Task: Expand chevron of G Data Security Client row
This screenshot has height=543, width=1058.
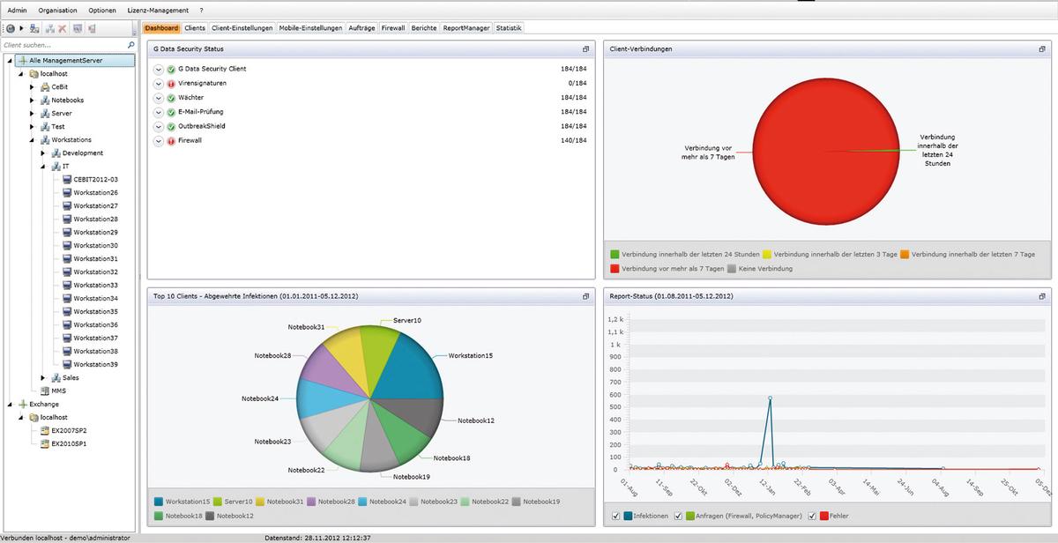Action: 159,69
